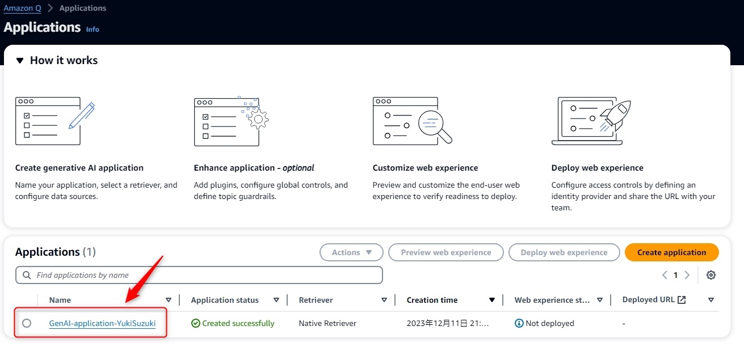Click the Create generative AI application heading

[x=79, y=168]
